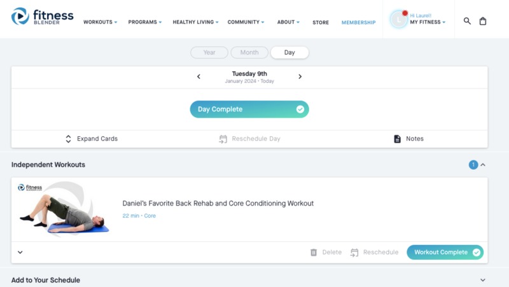Open the Back Rehab workout thumbnail
Screen dimensions: 509x287
click(x=64, y=209)
